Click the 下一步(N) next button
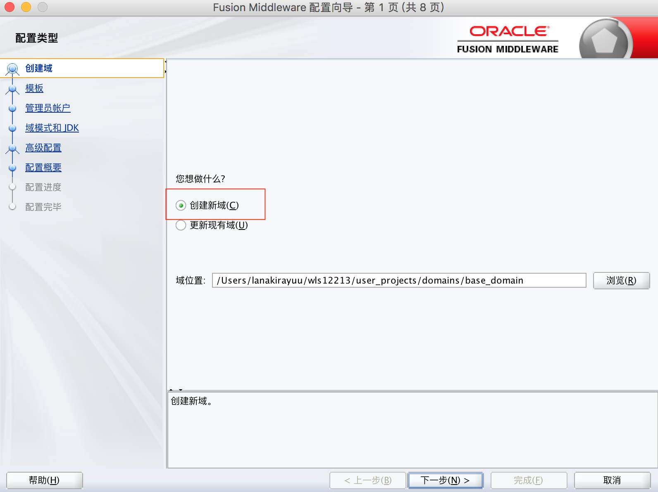 (445, 480)
